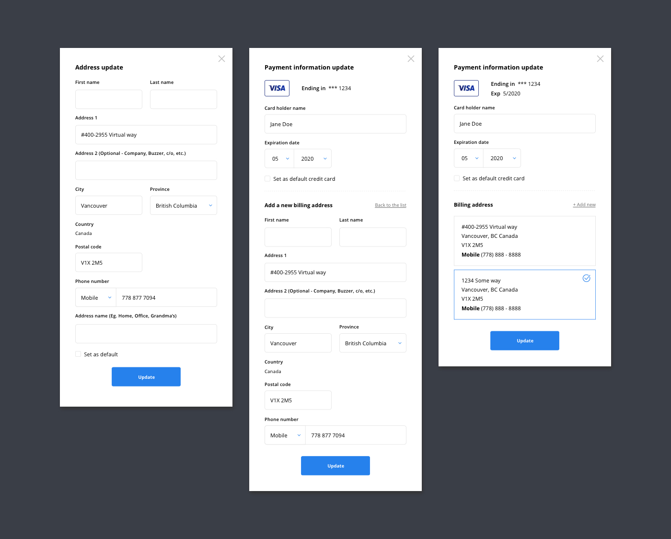Screen dimensions: 671x539
Task: Click Address 2 field in the new billing address form
Action: tap(335, 308)
